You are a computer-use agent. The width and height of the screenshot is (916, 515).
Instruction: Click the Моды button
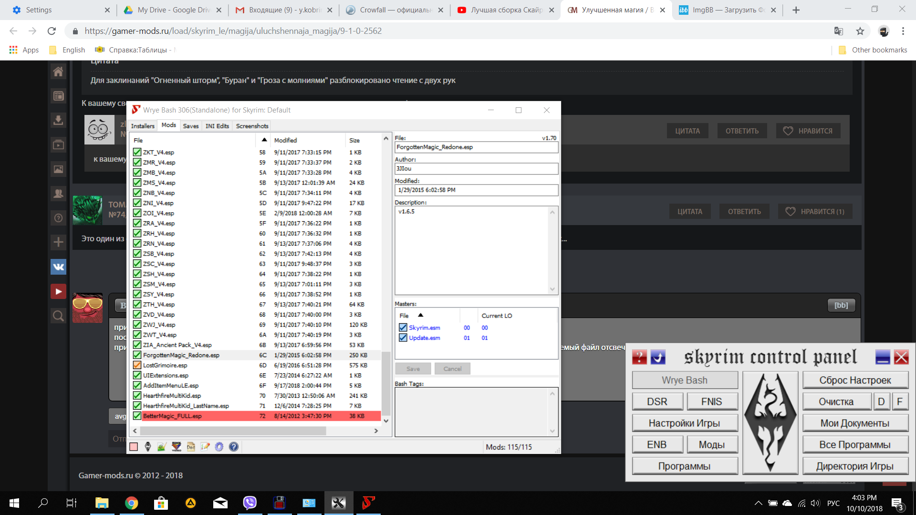(x=712, y=444)
